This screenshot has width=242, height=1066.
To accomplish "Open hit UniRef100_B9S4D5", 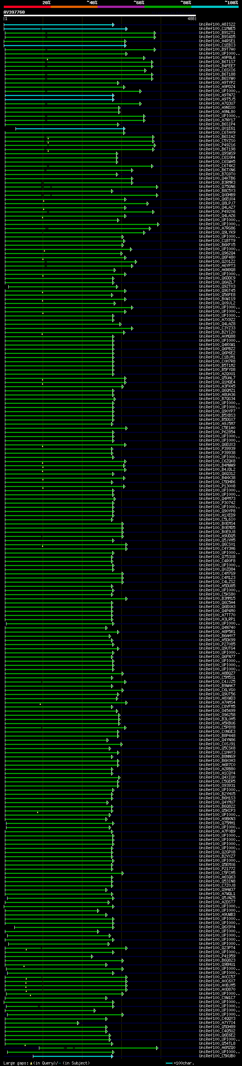I will [x=217, y=37].
